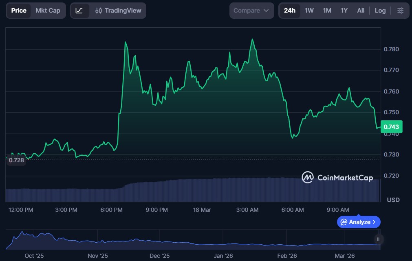Viewport: 412px width, 261px height.
Task: Expand the Compare dropdown
Action: (x=251, y=11)
